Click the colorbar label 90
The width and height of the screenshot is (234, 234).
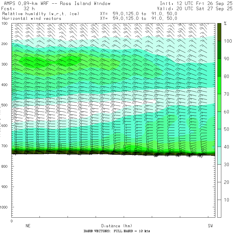click(x=226, y=59)
